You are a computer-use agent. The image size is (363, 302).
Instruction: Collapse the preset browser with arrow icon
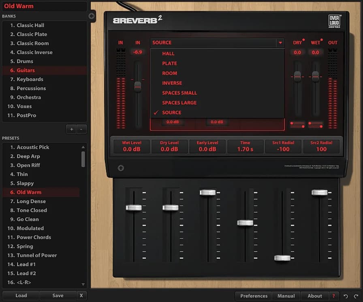(92, 16)
